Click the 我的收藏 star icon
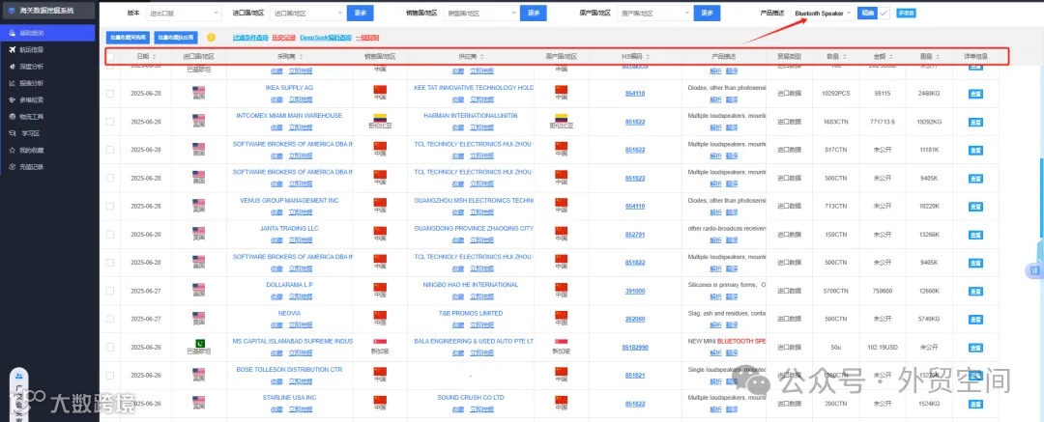This screenshot has height=422, width=1044. tap(13, 151)
